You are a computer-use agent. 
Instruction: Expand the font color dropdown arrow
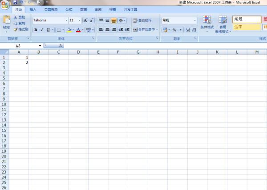tap(83, 30)
